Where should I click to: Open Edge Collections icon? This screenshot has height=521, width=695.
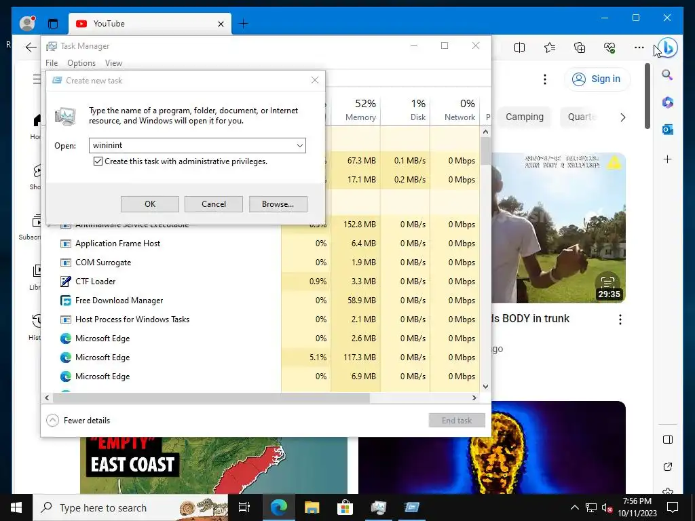click(x=580, y=47)
